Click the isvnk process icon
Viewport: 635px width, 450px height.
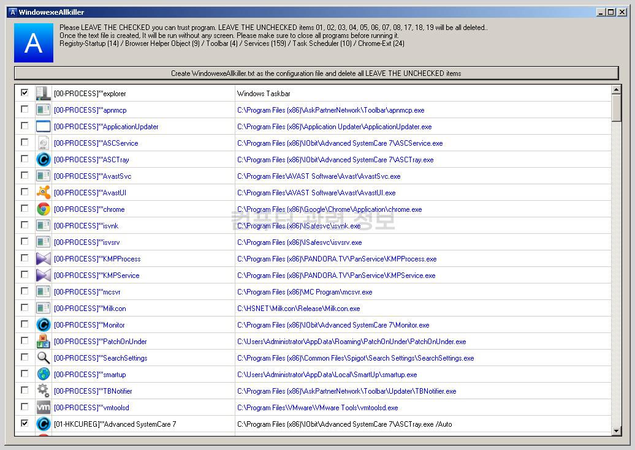click(44, 225)
